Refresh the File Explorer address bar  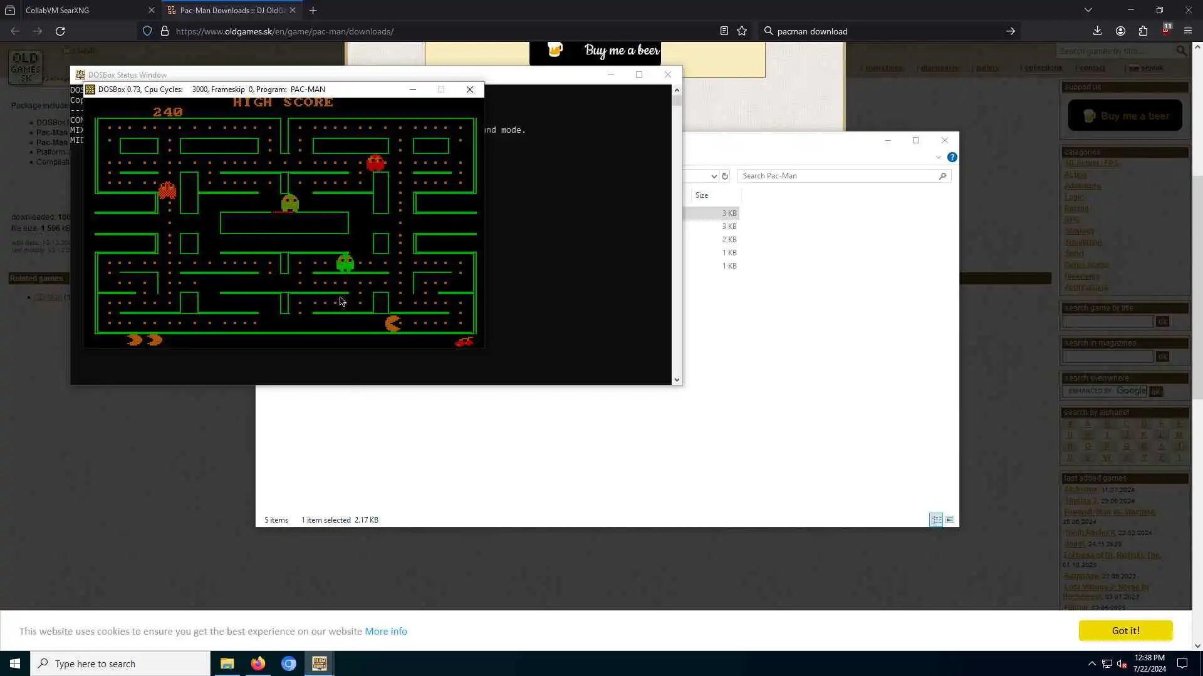pyautogui.click(x=725, y=176)
